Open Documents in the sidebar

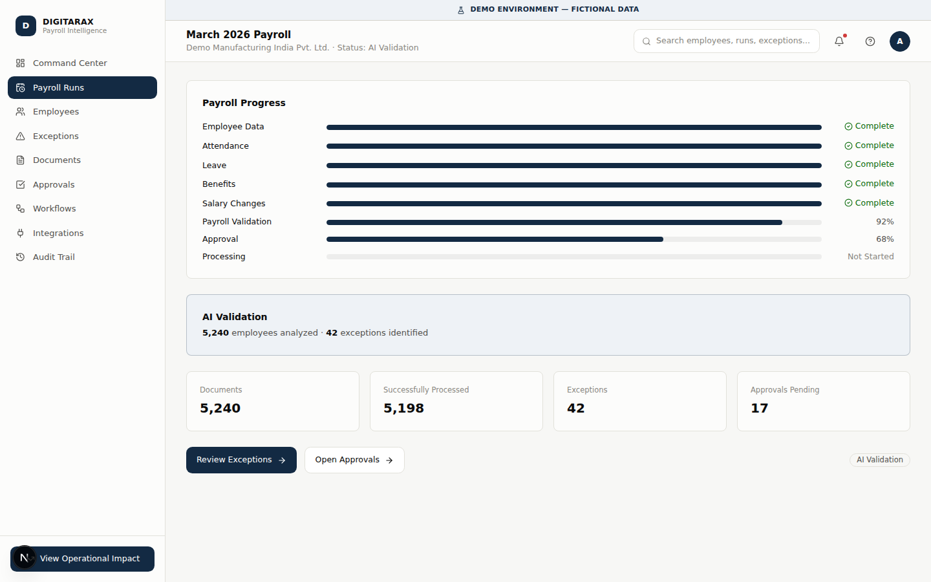tap(82, 160)
